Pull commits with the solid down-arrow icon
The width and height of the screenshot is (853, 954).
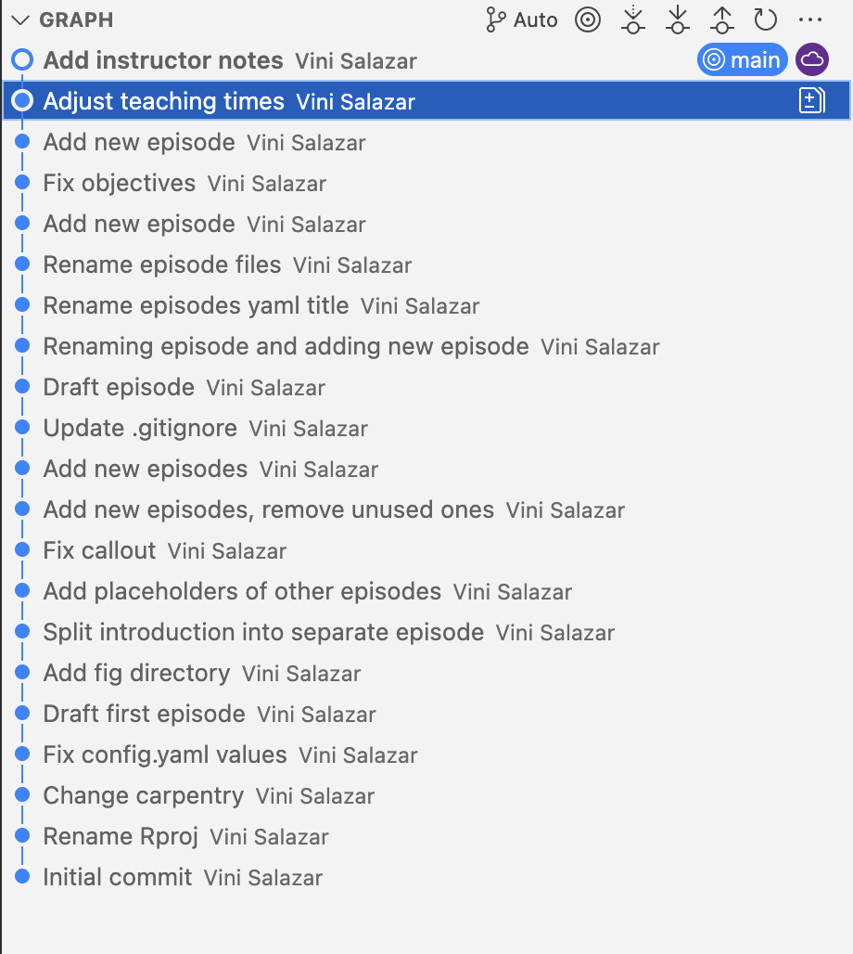(x=678, y=19)
